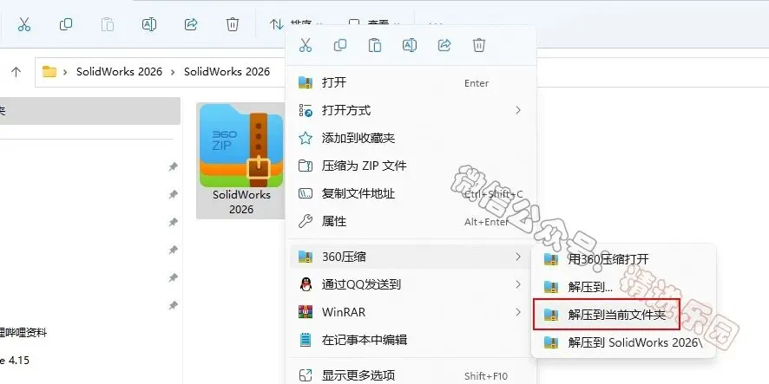The image size is (769, 384).
Task: Click the 360 icon beside 用360压缩打开
Action: (551, 259)
